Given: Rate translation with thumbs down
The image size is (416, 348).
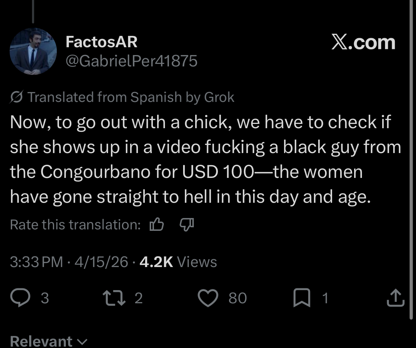Looking at the screenshot, I should (x=187, y=224).
